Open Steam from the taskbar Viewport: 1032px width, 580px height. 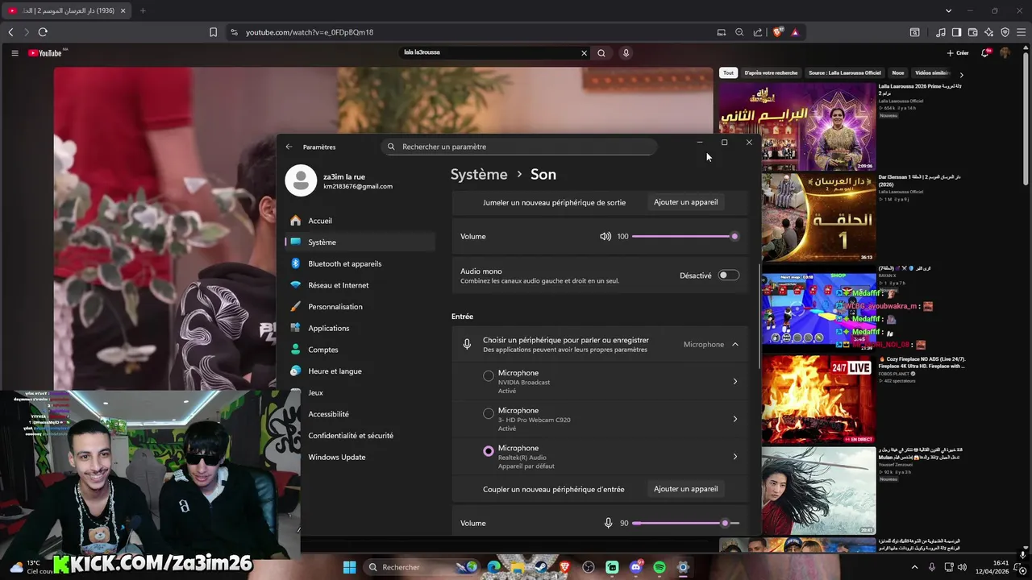click(x=541, y=567)
